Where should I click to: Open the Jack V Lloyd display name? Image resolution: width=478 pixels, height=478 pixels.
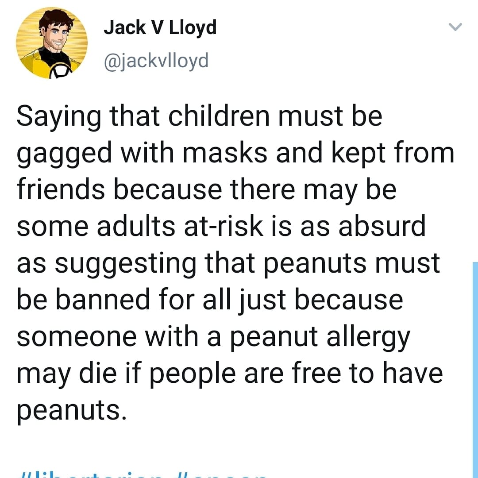tap(160, 27)
